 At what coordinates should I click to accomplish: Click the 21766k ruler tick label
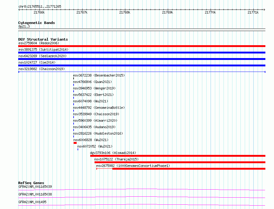[x=39, y=12]
